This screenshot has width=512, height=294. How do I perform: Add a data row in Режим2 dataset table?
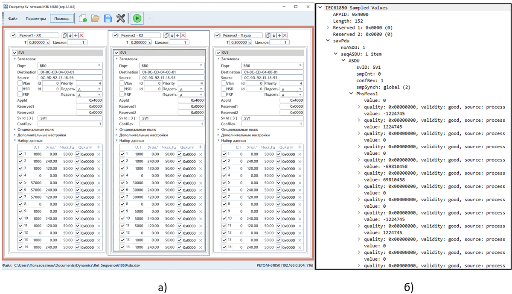pos(201,147)
